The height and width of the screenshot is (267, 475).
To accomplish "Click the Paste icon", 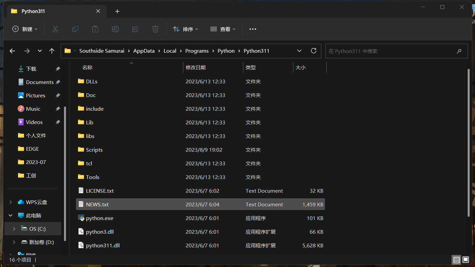I will [x=95, y=29].
